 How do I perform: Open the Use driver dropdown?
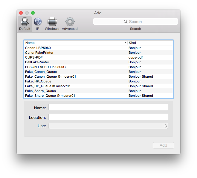pyautogui.click(x=108, y=126)
